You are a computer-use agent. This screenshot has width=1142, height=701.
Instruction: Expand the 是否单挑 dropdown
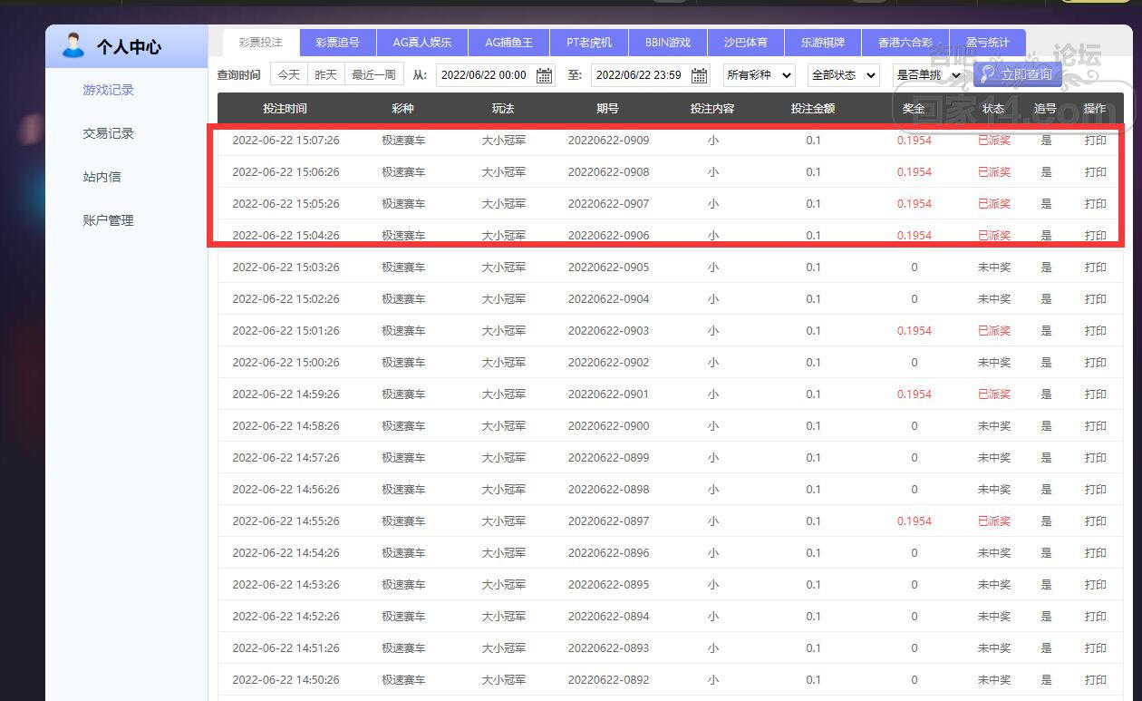coord(927,75)
